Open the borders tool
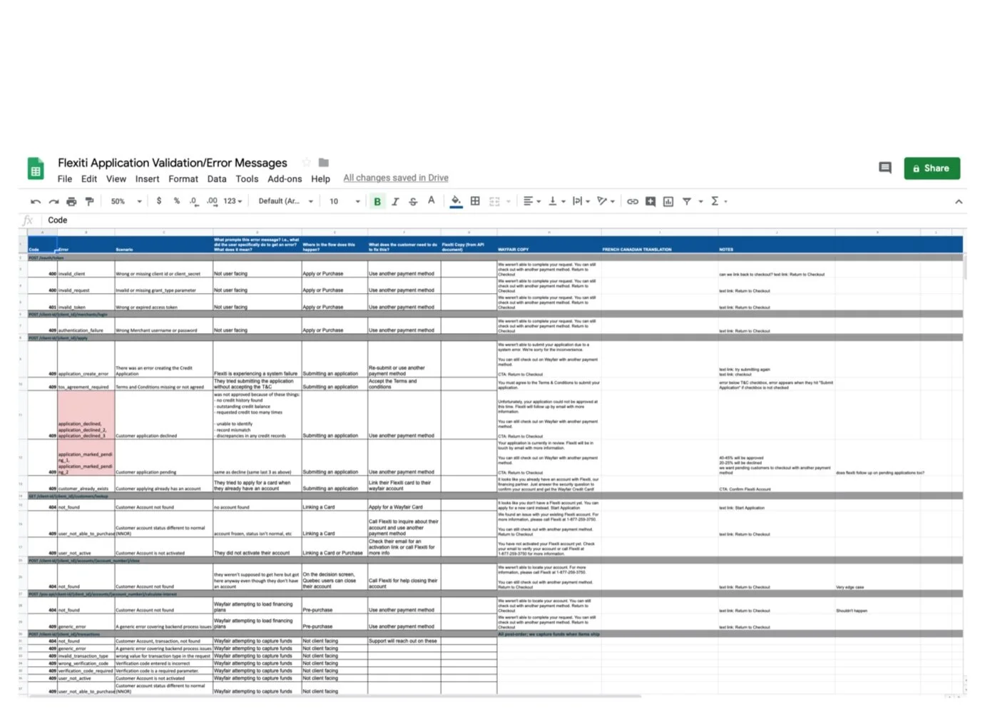This screenshot has height=719, width=985. pos(475,201)
